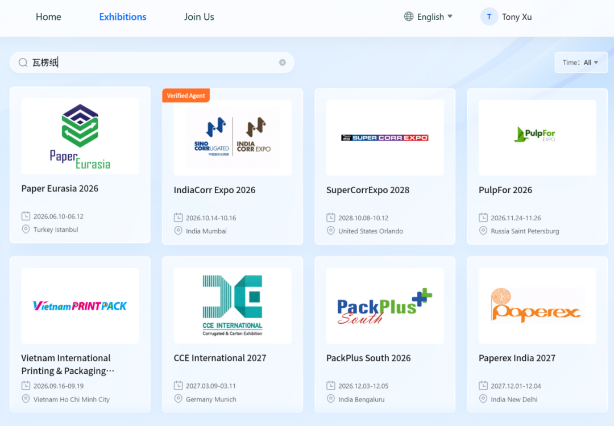Open PackPlus South 2026 title link

pos(368,358)
